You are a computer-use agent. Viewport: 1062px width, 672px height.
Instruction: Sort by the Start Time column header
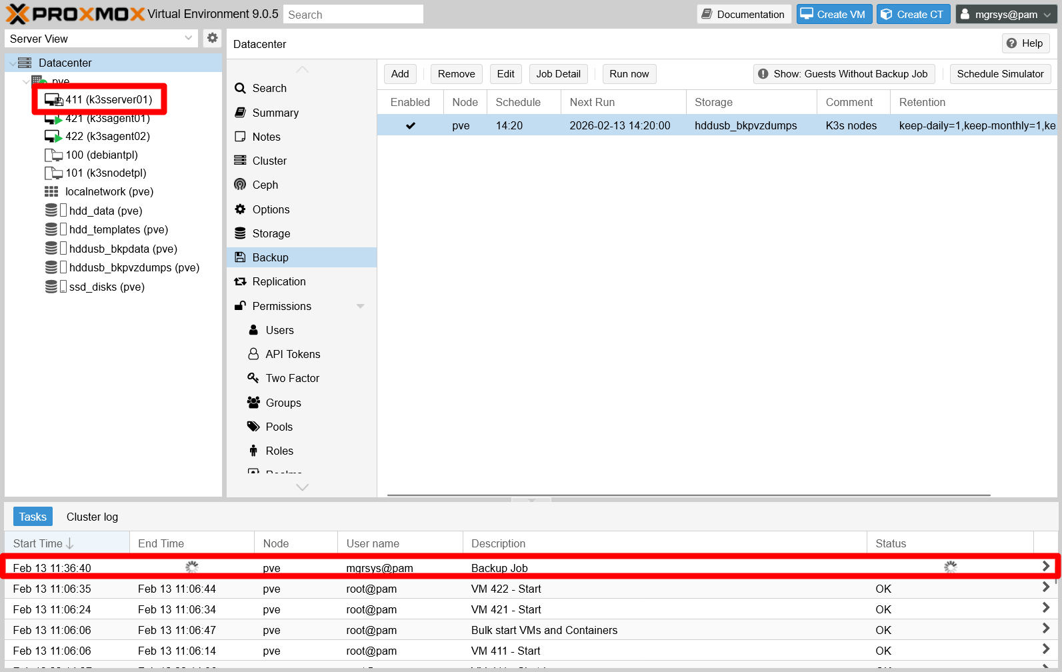coord(67,543)
